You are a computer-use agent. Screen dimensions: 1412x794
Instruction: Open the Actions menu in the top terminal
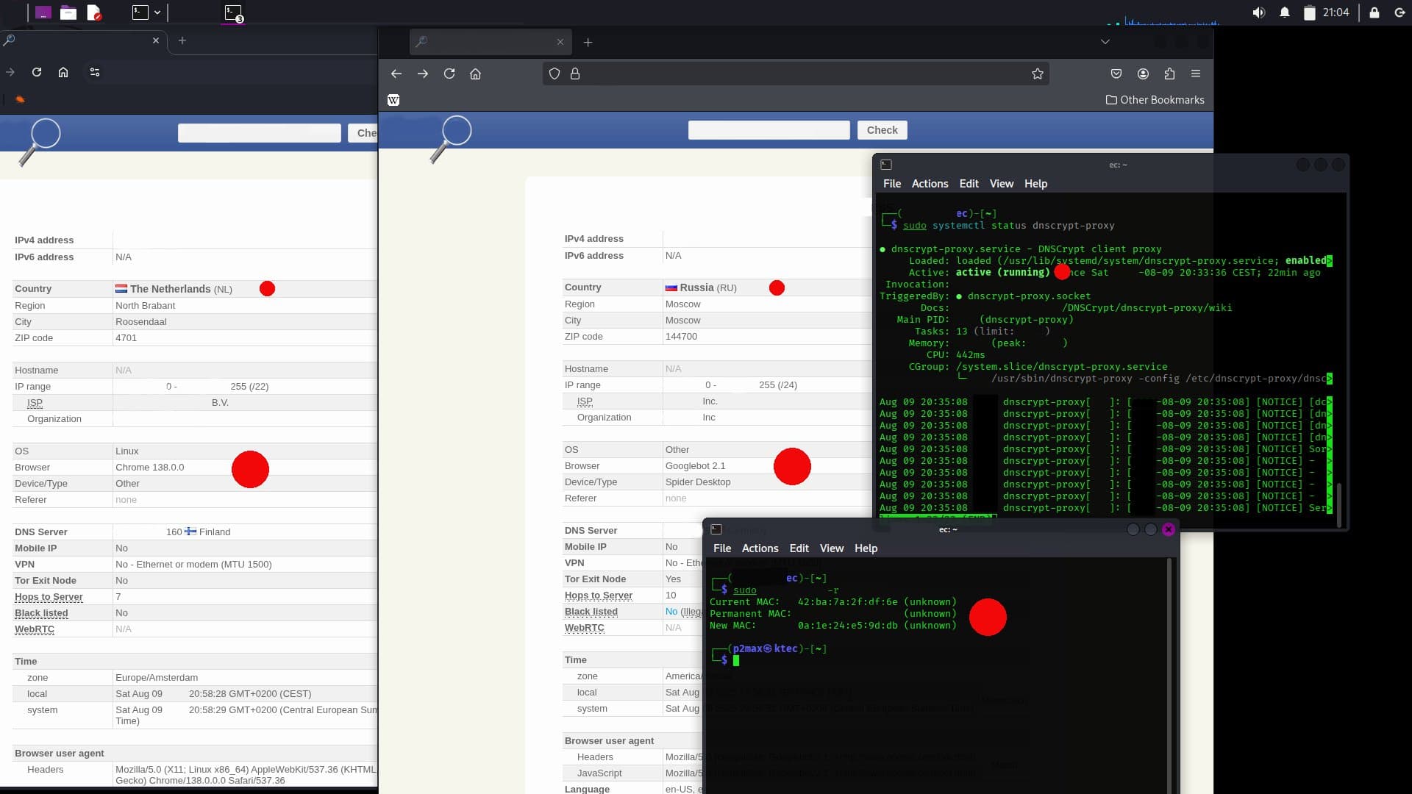coord(930,184)
